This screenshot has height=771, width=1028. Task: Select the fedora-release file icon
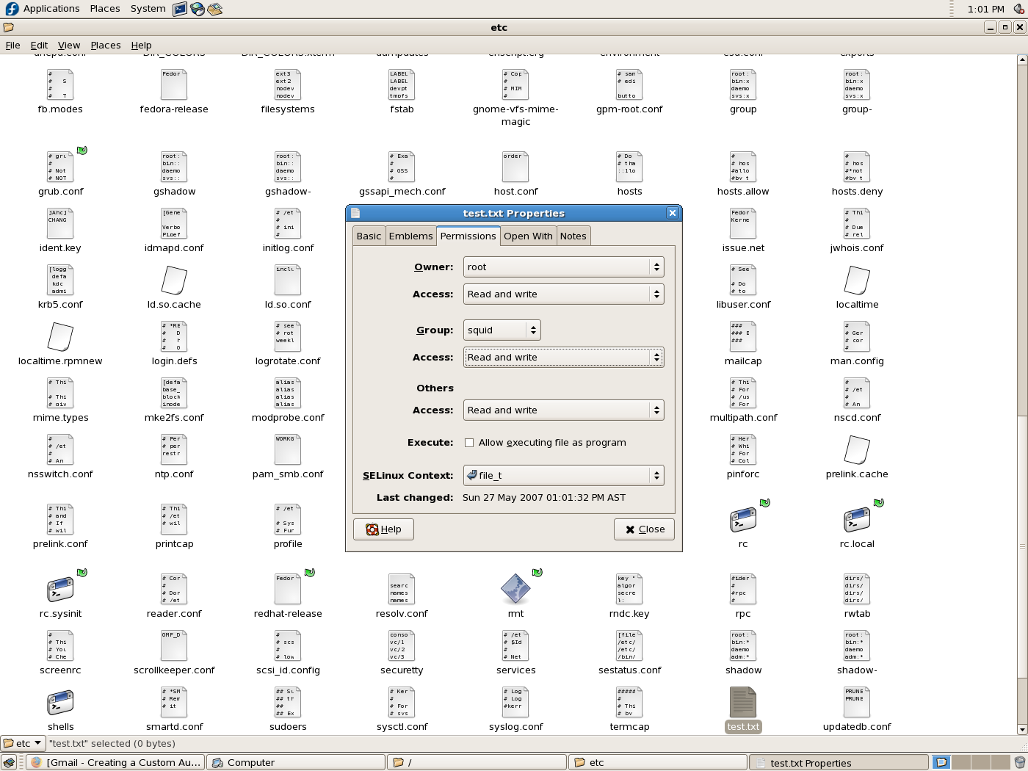[174, 85]
